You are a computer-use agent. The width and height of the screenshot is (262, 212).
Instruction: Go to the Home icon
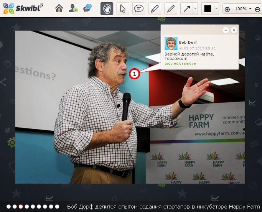(59, 8)
